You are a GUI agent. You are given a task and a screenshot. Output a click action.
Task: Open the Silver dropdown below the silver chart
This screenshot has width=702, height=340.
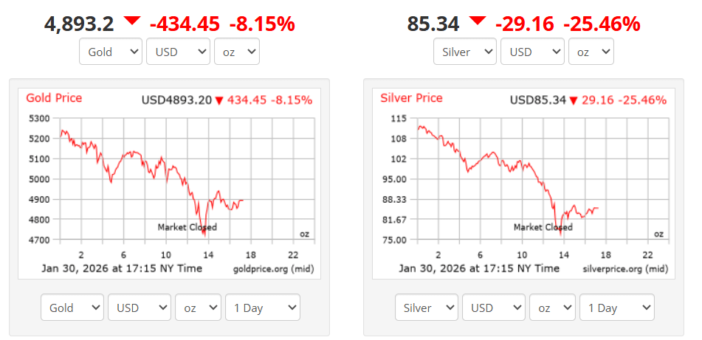426,308
